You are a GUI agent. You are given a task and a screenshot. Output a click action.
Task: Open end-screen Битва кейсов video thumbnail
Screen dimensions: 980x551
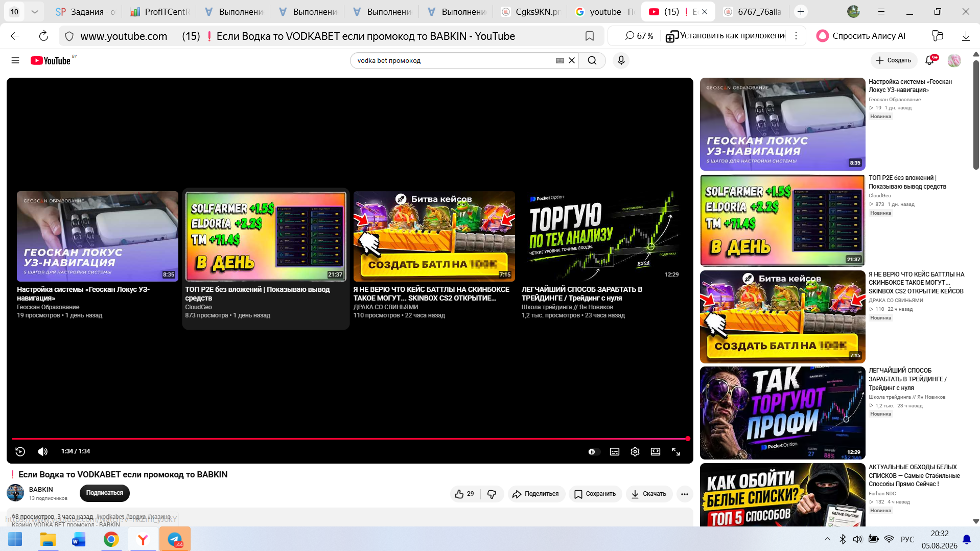pyautogui.click(x=434, y=237)
